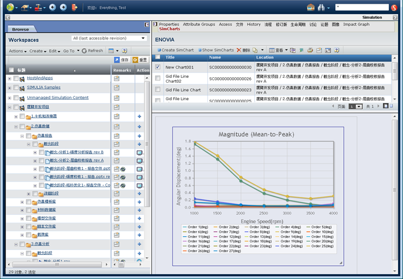
Task: Check the 2.仿真数据 folder checkbox
Action: pos(22,127)
